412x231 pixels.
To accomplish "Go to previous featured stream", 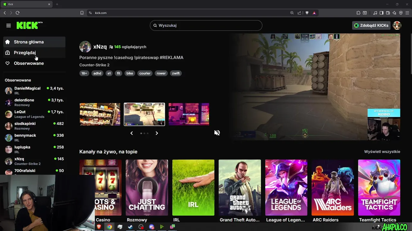I will 131,133.
